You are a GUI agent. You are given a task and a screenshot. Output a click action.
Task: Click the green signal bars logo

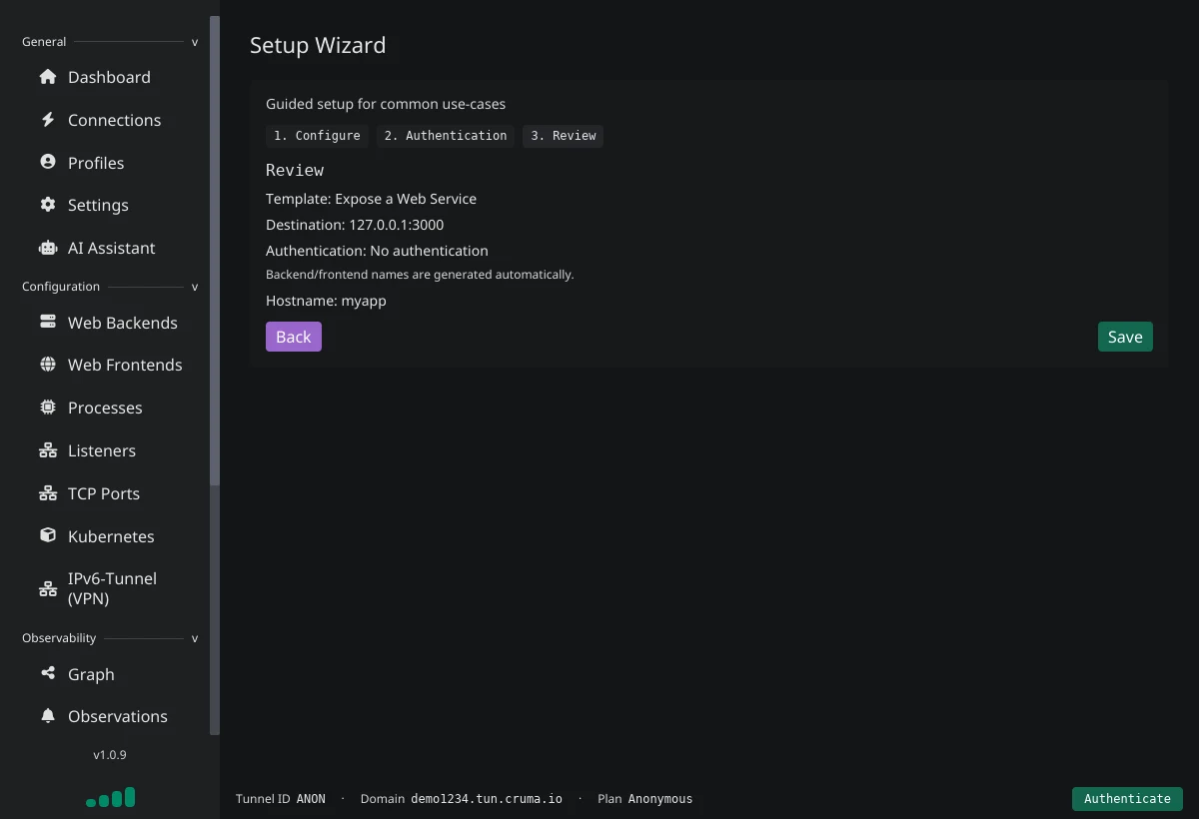(110, 797)
